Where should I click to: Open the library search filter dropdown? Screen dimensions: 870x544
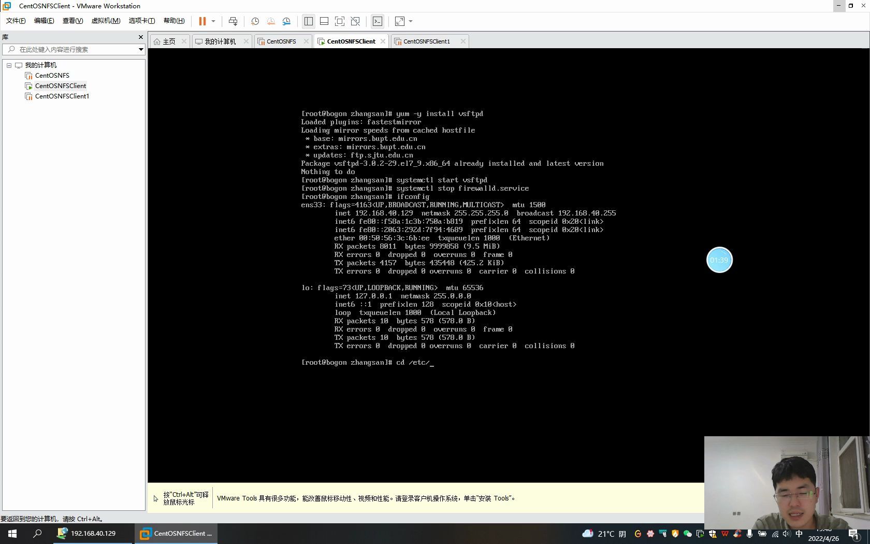pos(140,49)
